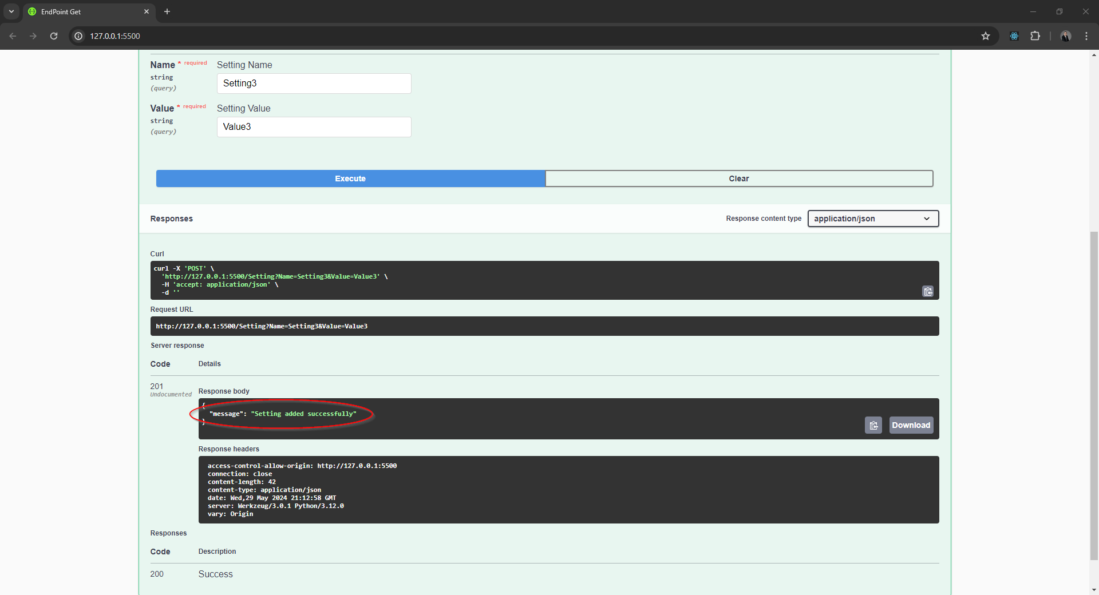
Task: Expand the Response content type dropdown
Action: point(872,219)
